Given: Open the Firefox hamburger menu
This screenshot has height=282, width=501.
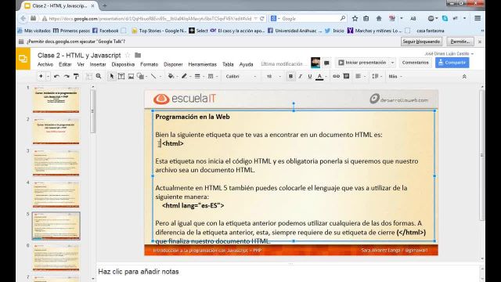Looking at the screenshot, I should pos(478,19).
